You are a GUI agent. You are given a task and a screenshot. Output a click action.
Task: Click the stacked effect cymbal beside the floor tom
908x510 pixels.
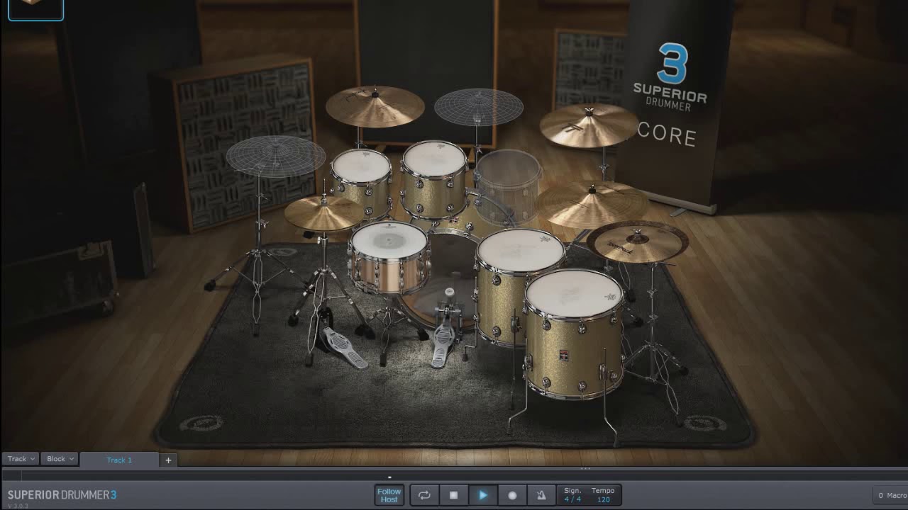click(x=637, y=242)
